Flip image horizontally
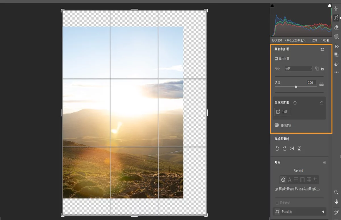Viewport: 341px width, 220px height. [x=292, y=148]
